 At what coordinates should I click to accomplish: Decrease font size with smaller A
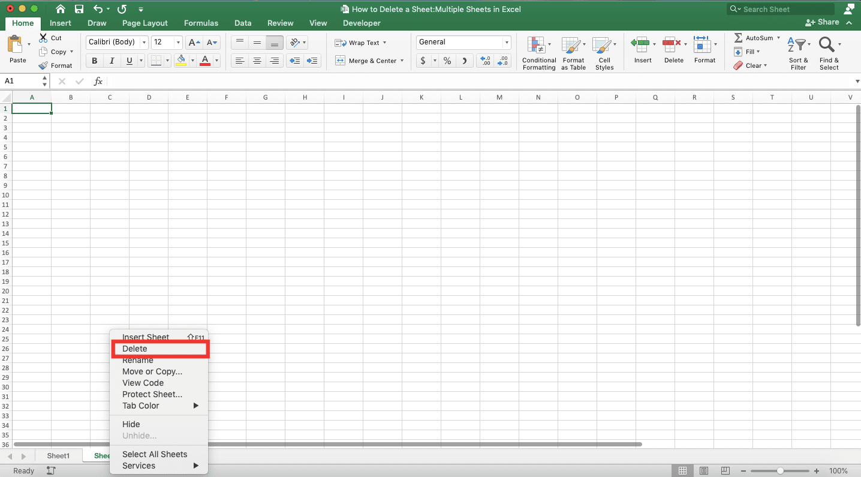pos(212,43)
